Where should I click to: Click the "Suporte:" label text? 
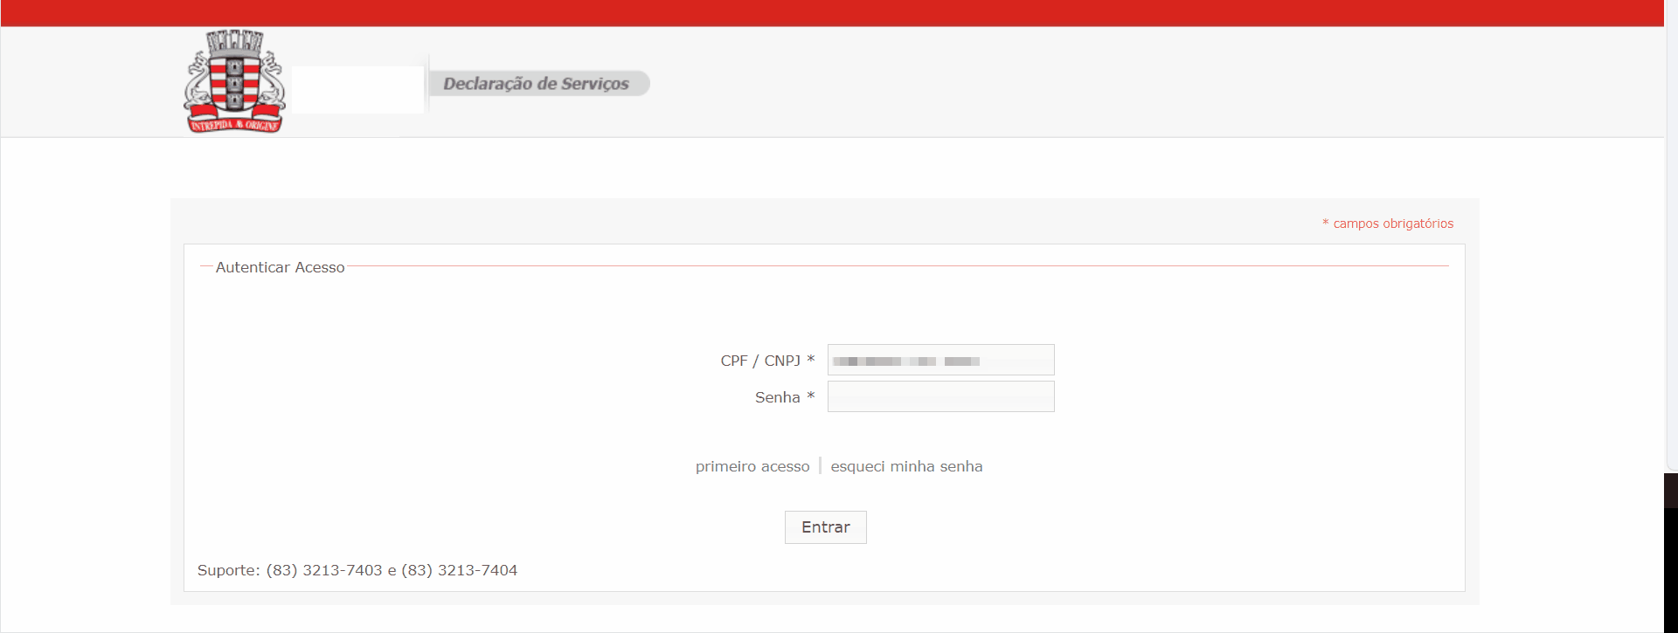click(x=228, y=570)
